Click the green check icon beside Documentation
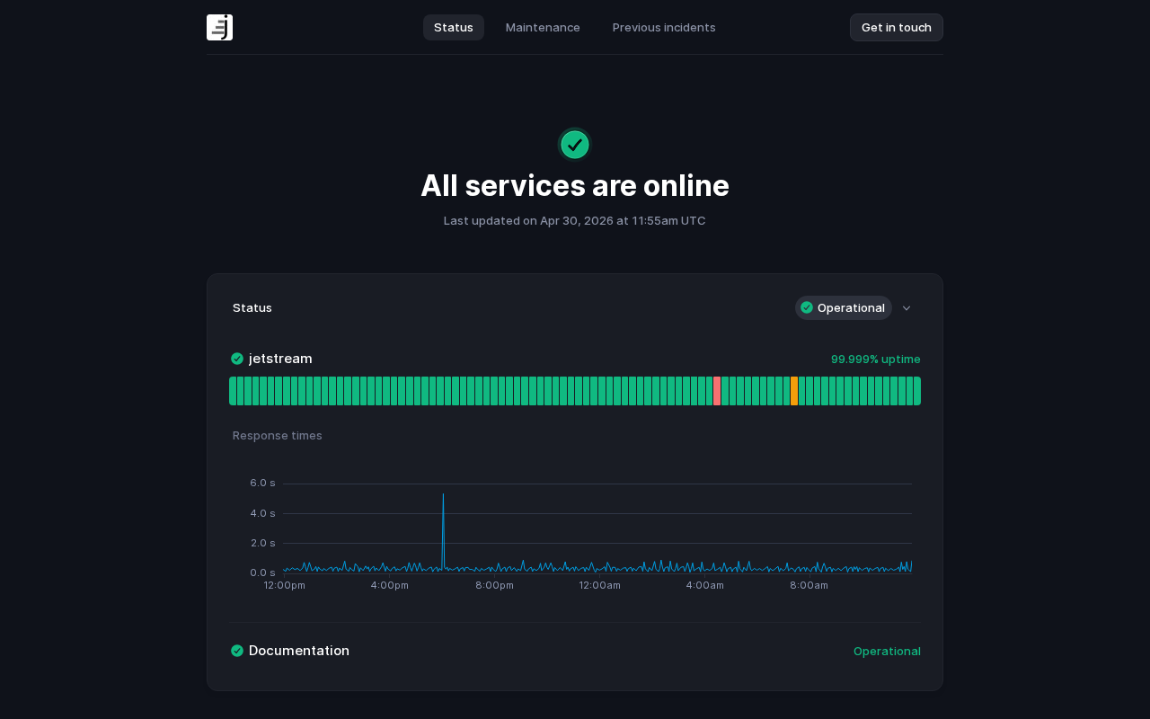The height and width of the screenshot is (719, 1150). 237,651
